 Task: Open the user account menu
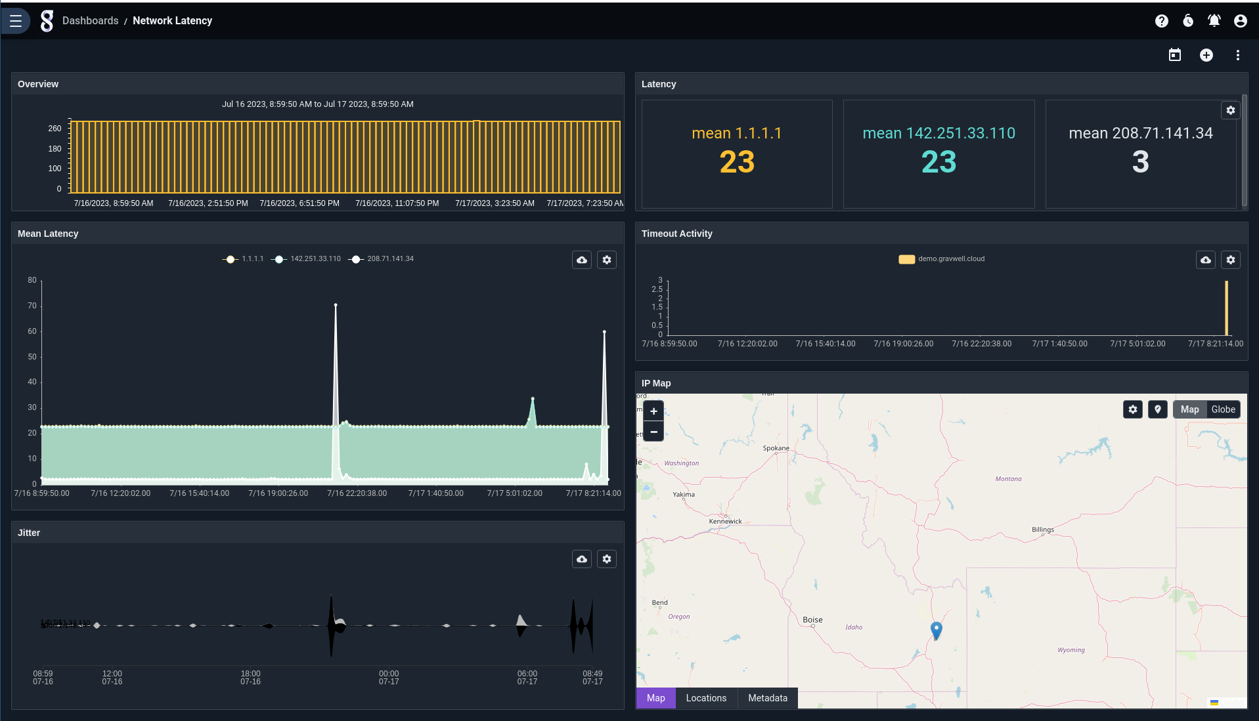1240,21
